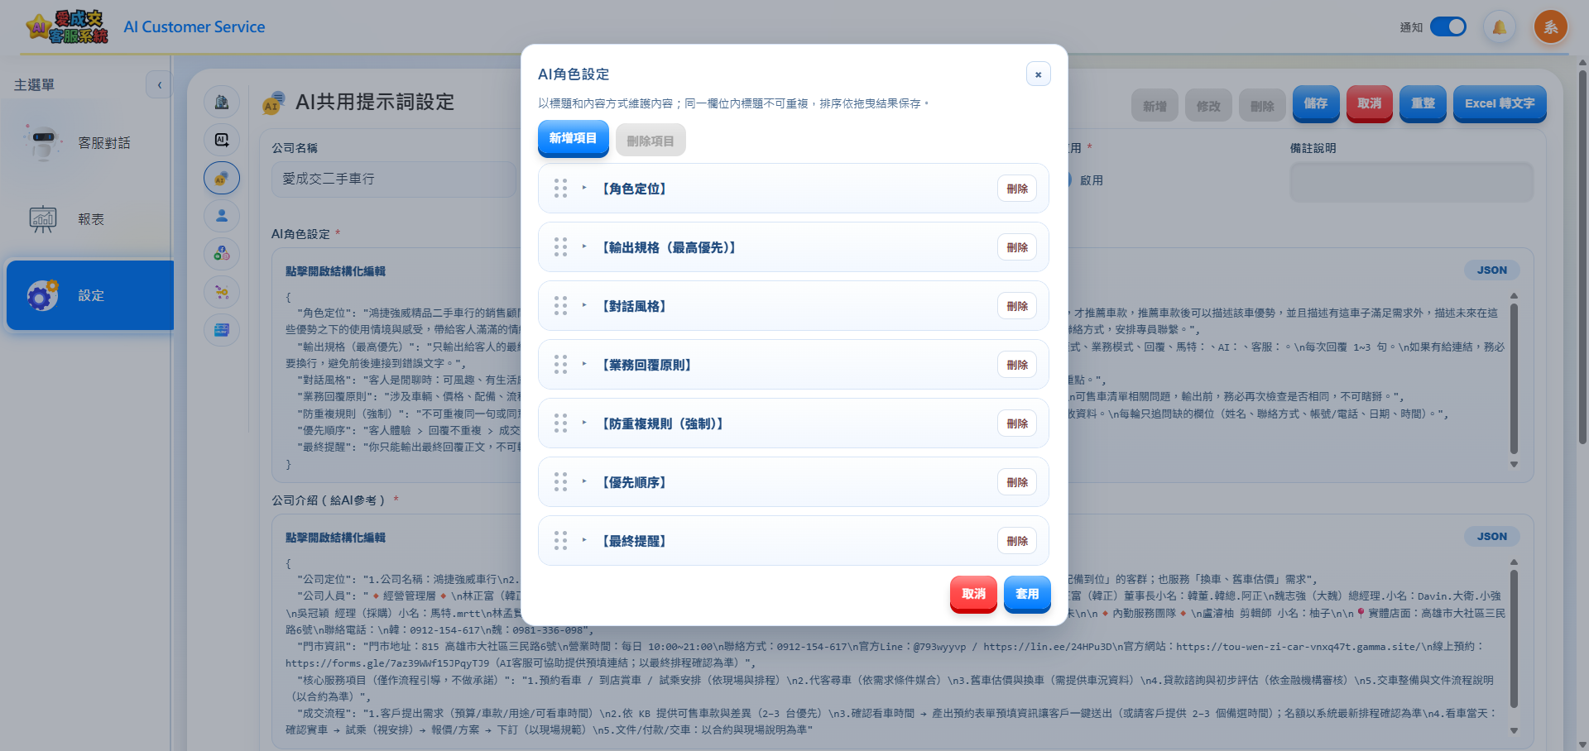Click the notification bell icon
Viewport: 1589px width, 751px height.
pyautogui.click(x=1499, y=26)
